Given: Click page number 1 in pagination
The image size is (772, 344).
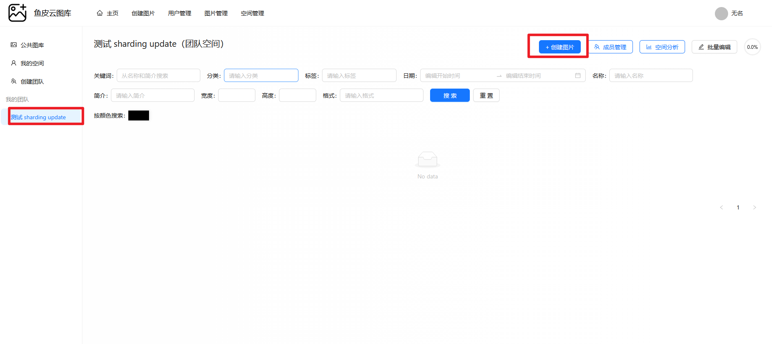Looking at the screenshot, I should pos(738,207).
